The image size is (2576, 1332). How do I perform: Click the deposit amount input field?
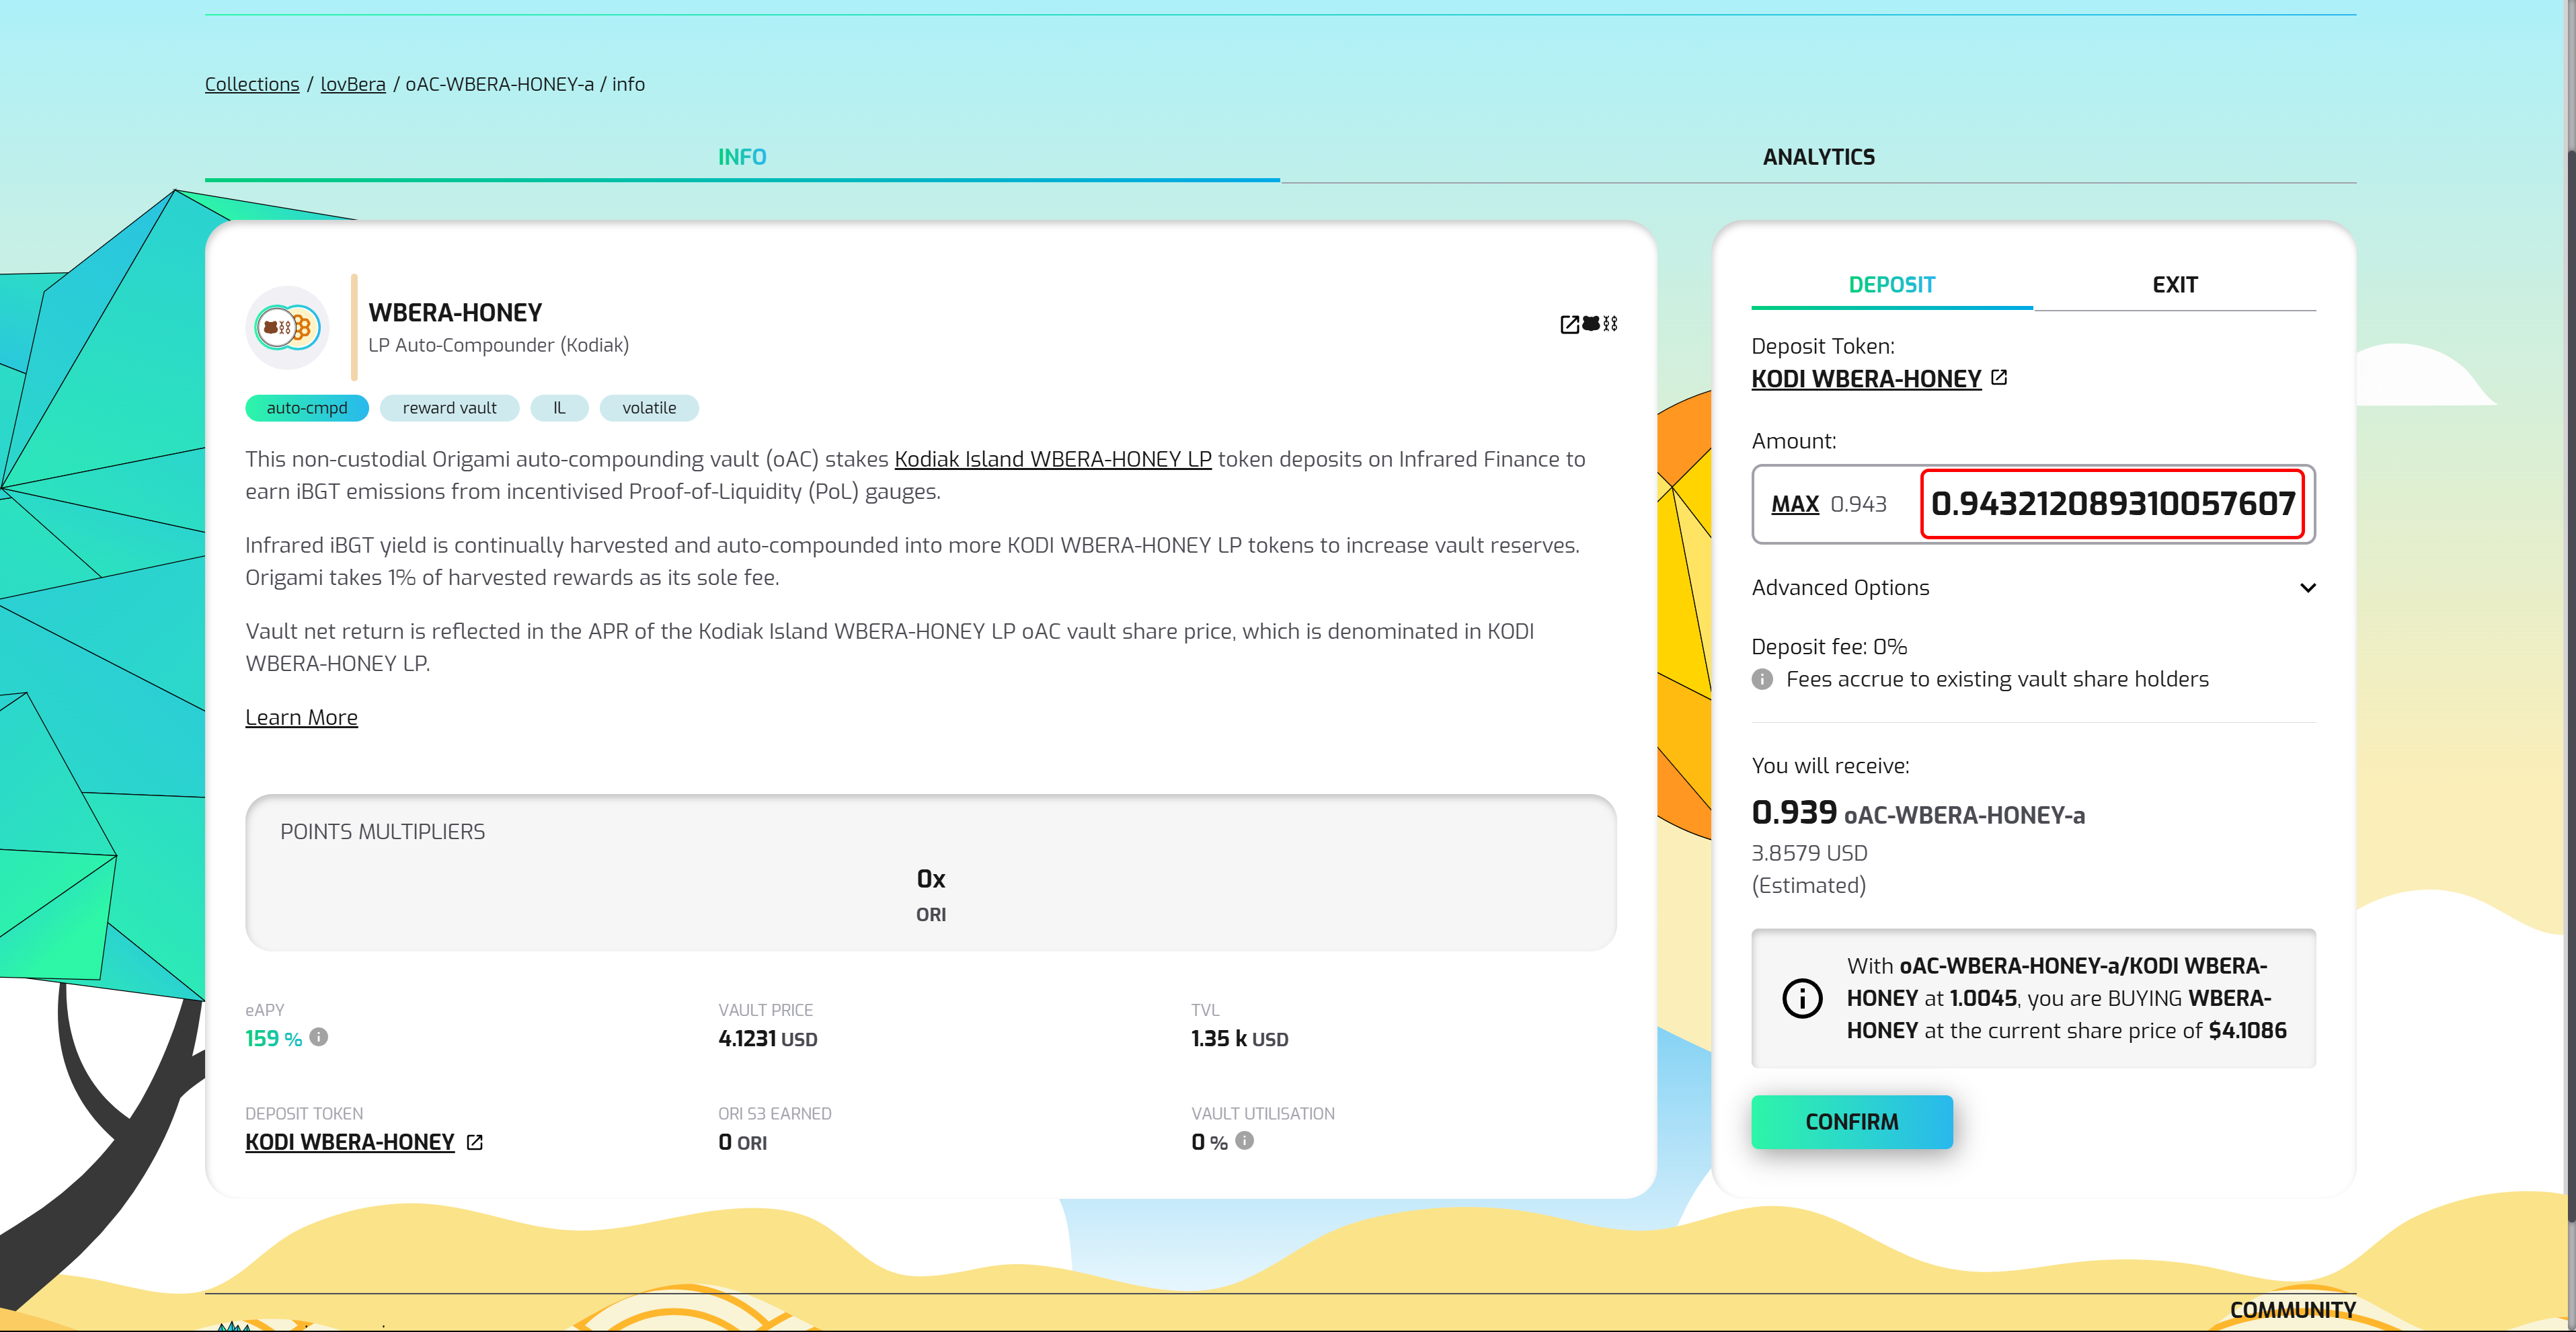coord(2112,504)
